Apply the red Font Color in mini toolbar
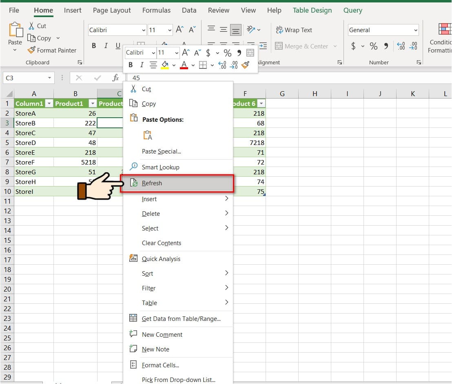452x384 pixels. click(x=184, y=65)
